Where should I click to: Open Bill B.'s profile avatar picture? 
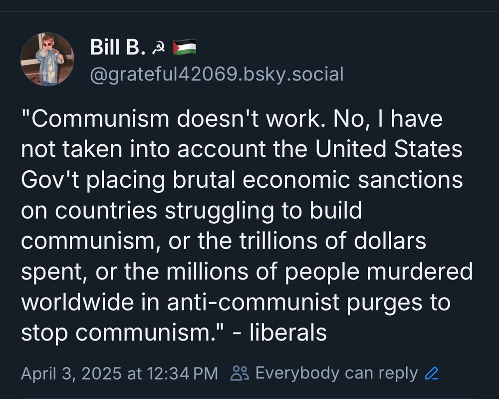point(47,59)
